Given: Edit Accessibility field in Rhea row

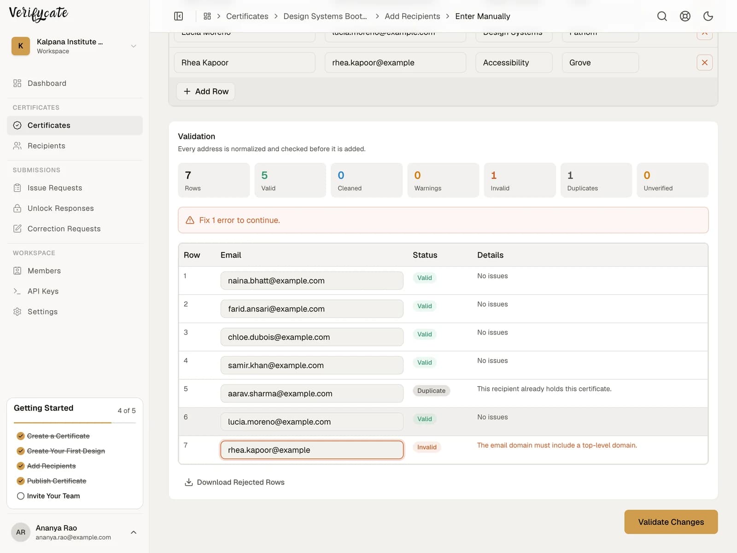Looking at the screenshot, I should 514,63.
